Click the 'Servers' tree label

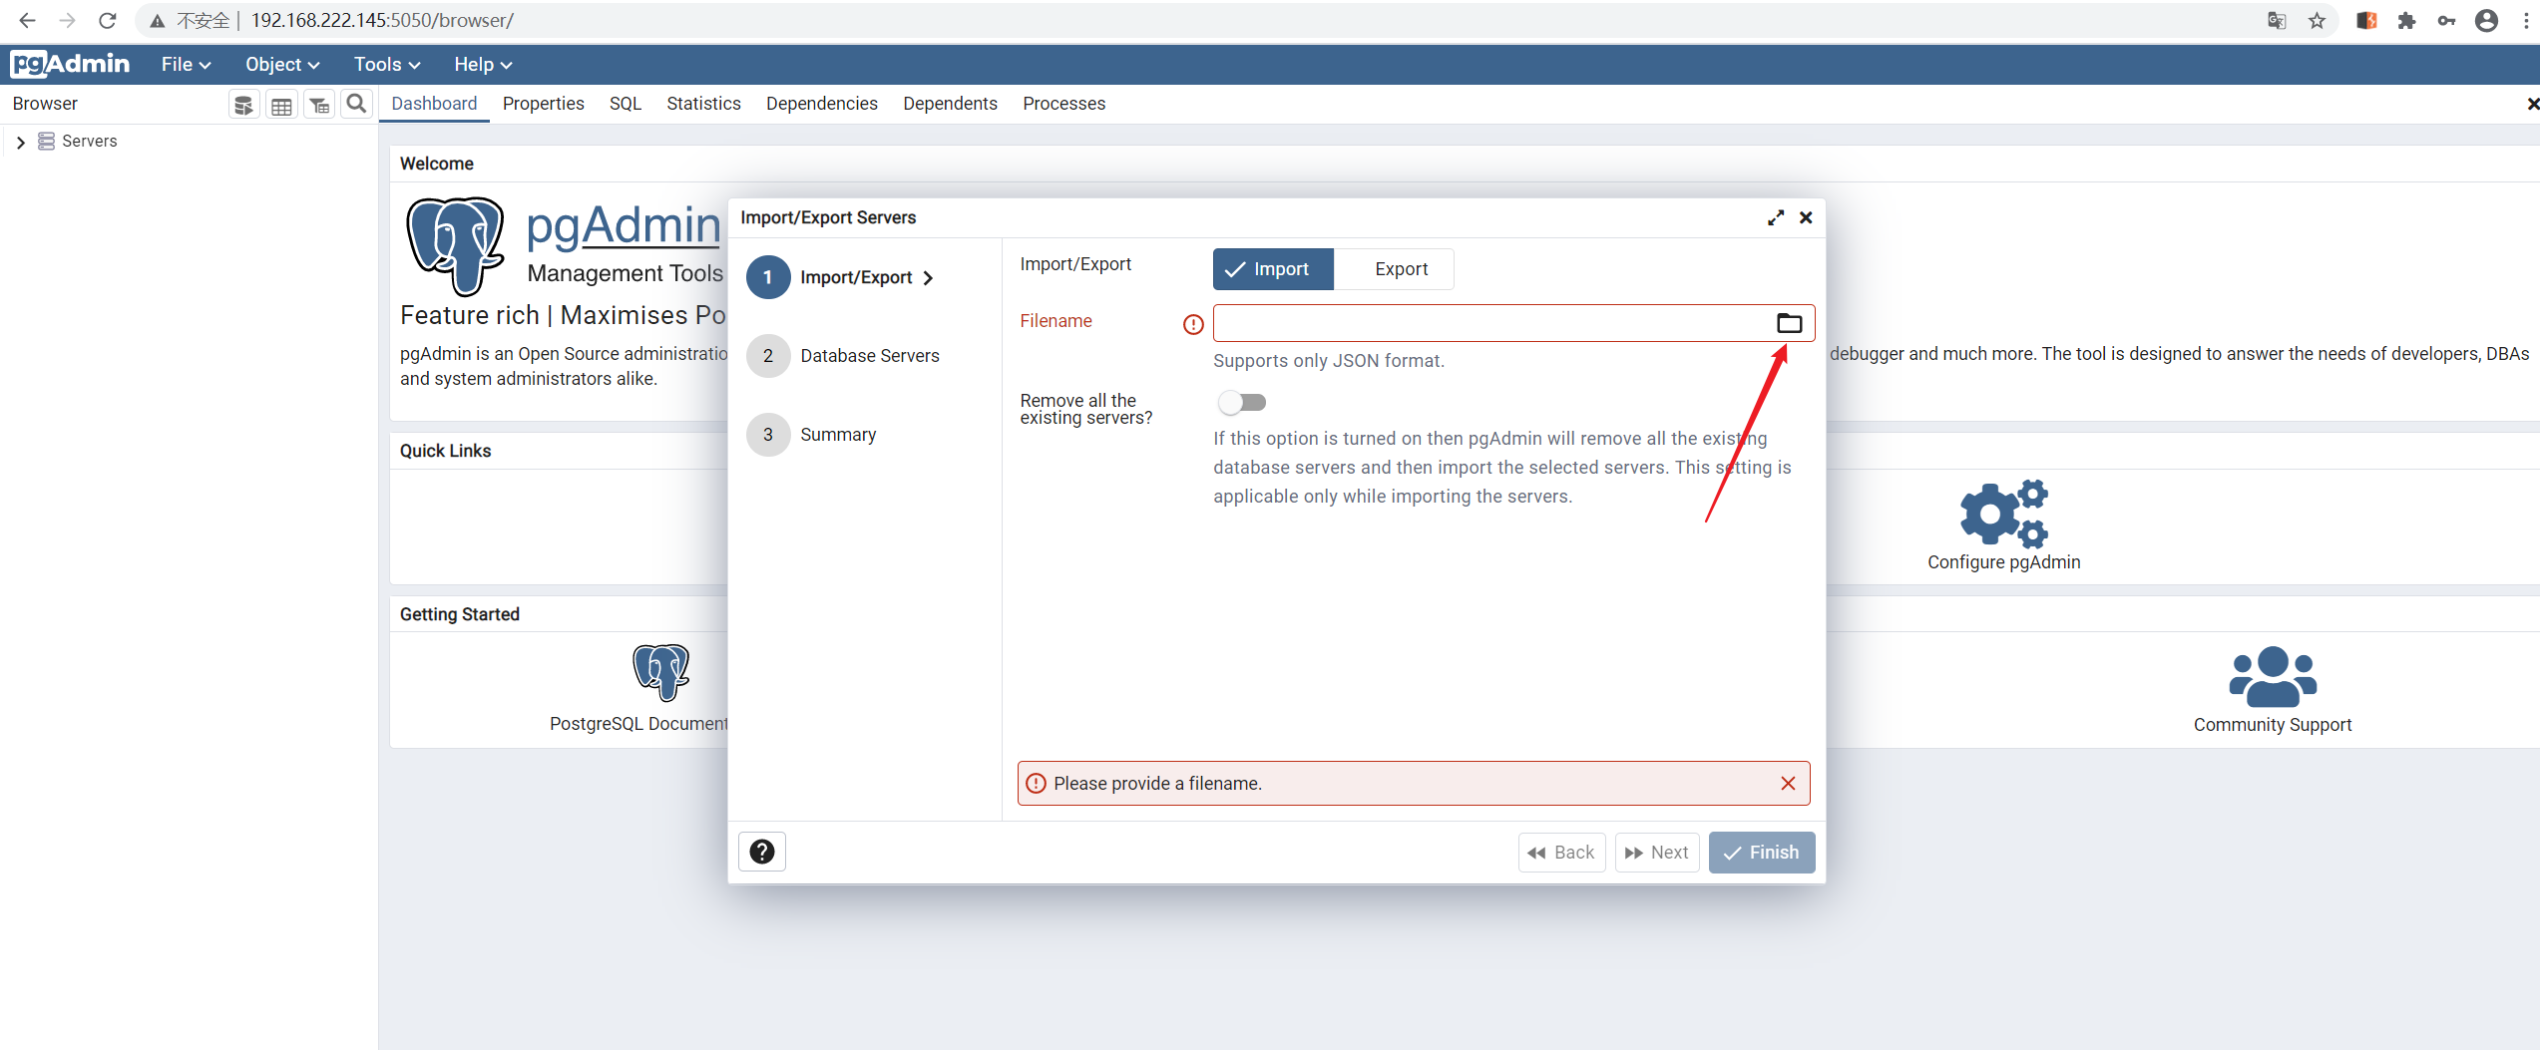(89, 142)
